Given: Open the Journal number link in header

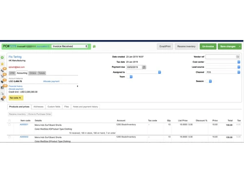Looking at the screenshot, I should [x=42, y=46].
